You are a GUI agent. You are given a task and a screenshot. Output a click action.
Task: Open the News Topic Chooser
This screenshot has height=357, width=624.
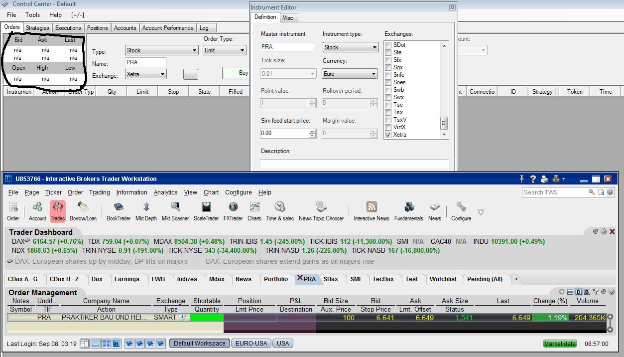click(321, 211)
